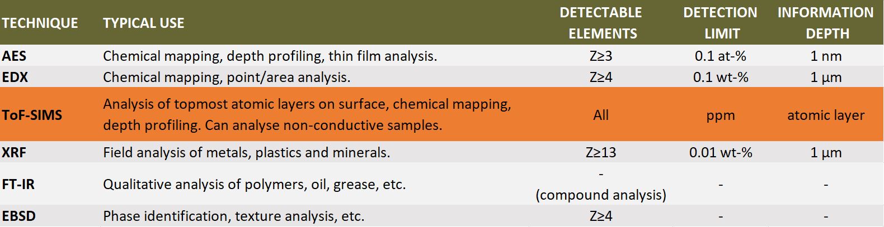Image resolution: width=884 pixels, height=227 pixels.
Task: Select the 0.01 wt-% detection limit cell
Action: pos(721,152)
